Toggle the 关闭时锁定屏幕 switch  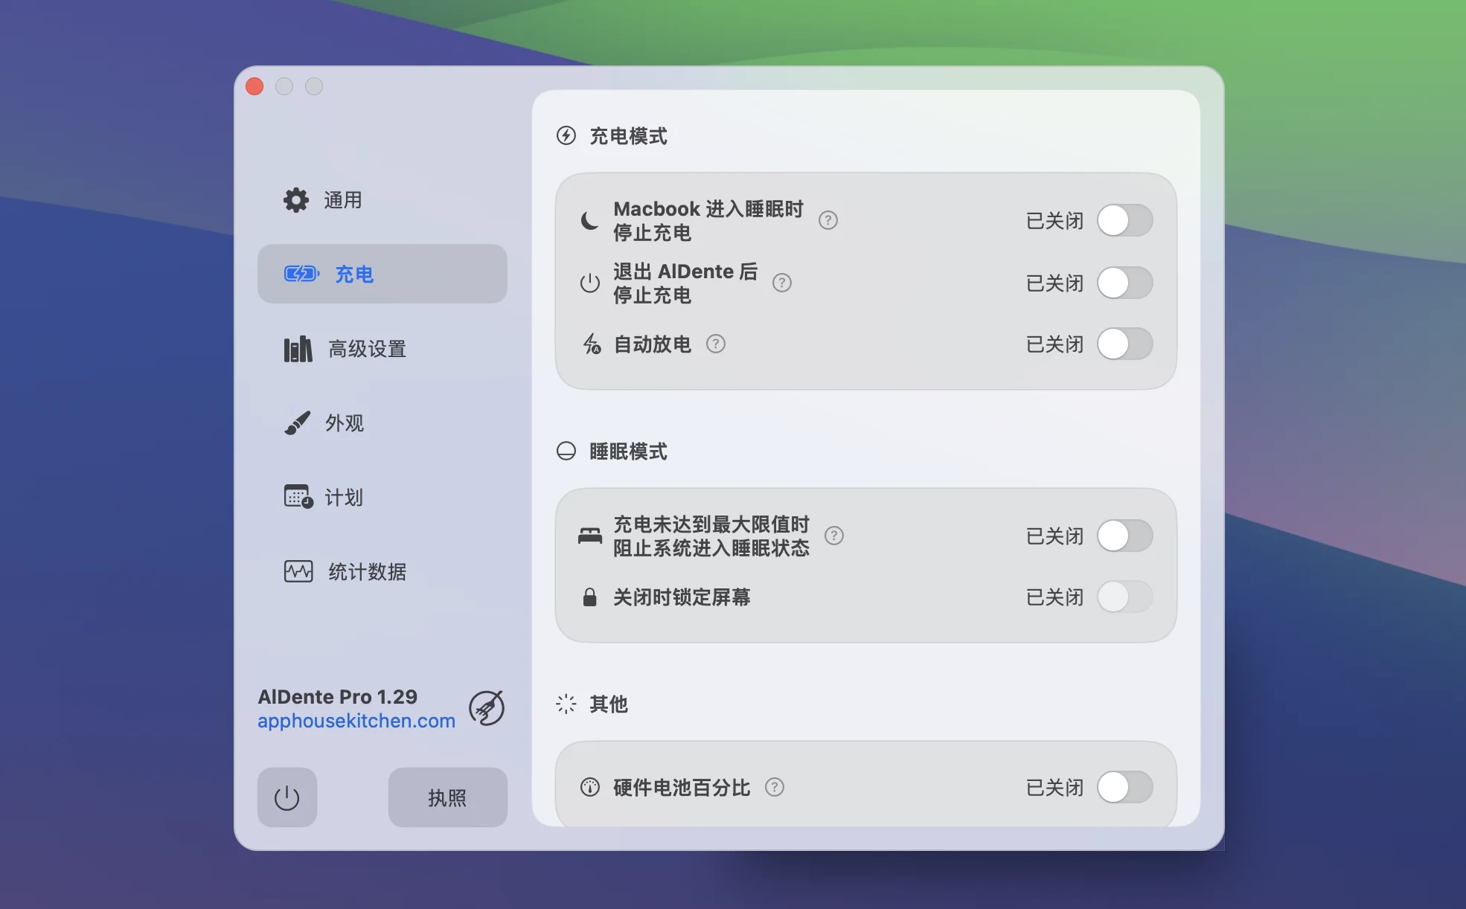pyautogui.click(x=1125, y=597)
